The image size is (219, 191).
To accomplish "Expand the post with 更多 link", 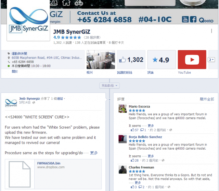I will pos(94,153).
